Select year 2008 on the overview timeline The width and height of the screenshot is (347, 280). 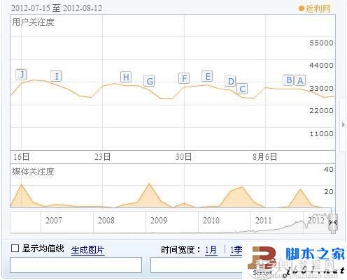[x=106, y=220]
